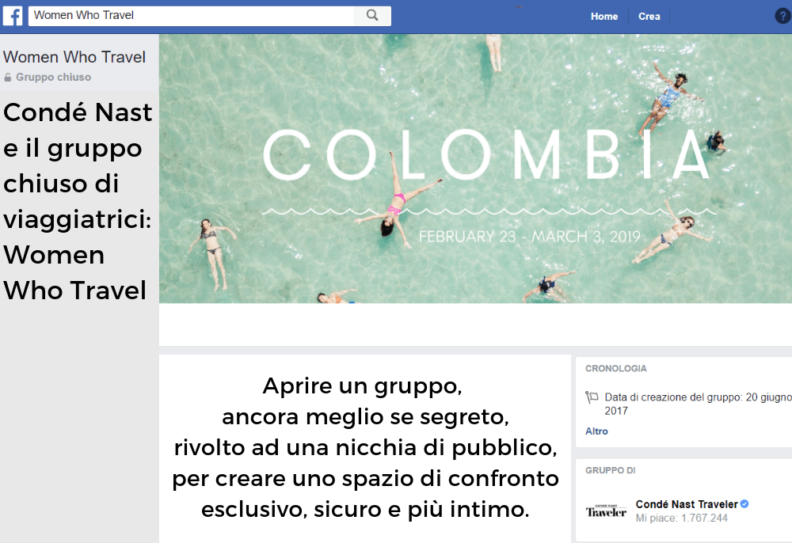Click the February 23 - March 3 date banner
792x543 pixels.
click(528, 237)
